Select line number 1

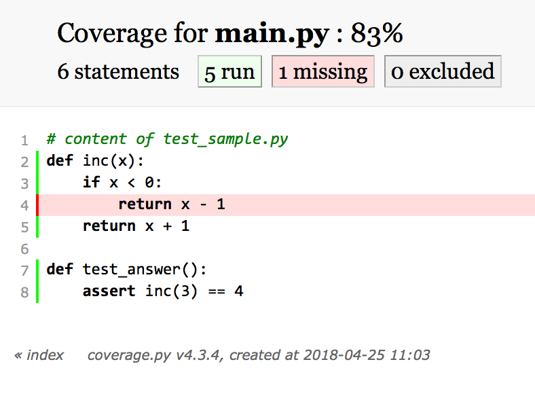point(24,141)
